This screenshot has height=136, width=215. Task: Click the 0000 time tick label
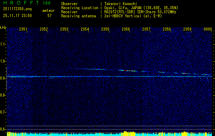(208, 29)
